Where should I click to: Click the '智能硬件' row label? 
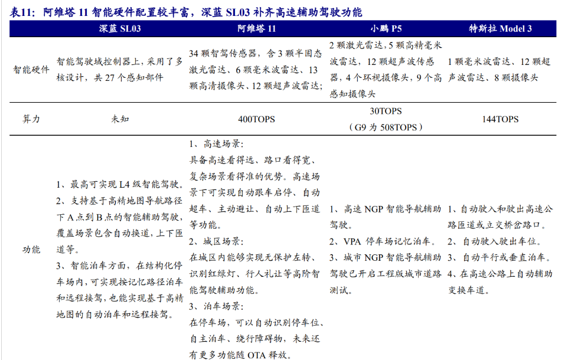31,70
